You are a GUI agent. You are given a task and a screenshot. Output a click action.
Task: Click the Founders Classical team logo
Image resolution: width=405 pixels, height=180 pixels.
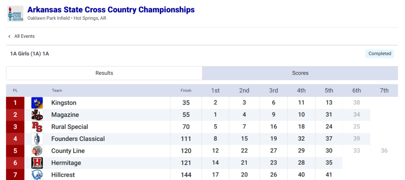37,139
